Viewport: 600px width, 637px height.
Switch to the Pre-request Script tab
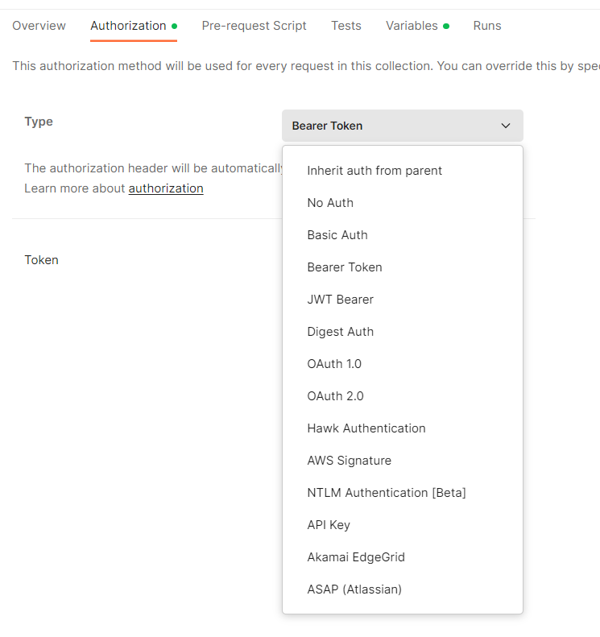254,26
